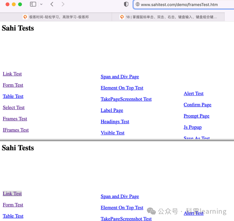
Task: Open Headings Test in top frame
Action: (115, 121)
